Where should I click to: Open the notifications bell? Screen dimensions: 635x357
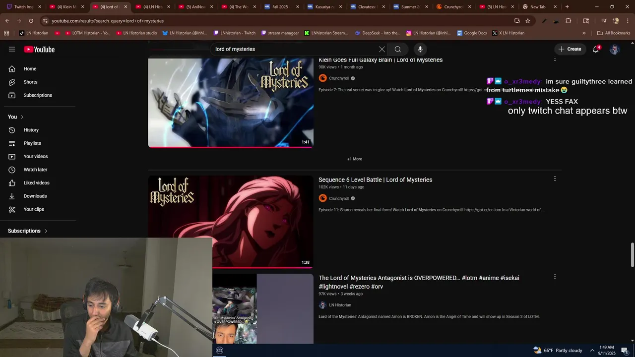tap(596, 49)
